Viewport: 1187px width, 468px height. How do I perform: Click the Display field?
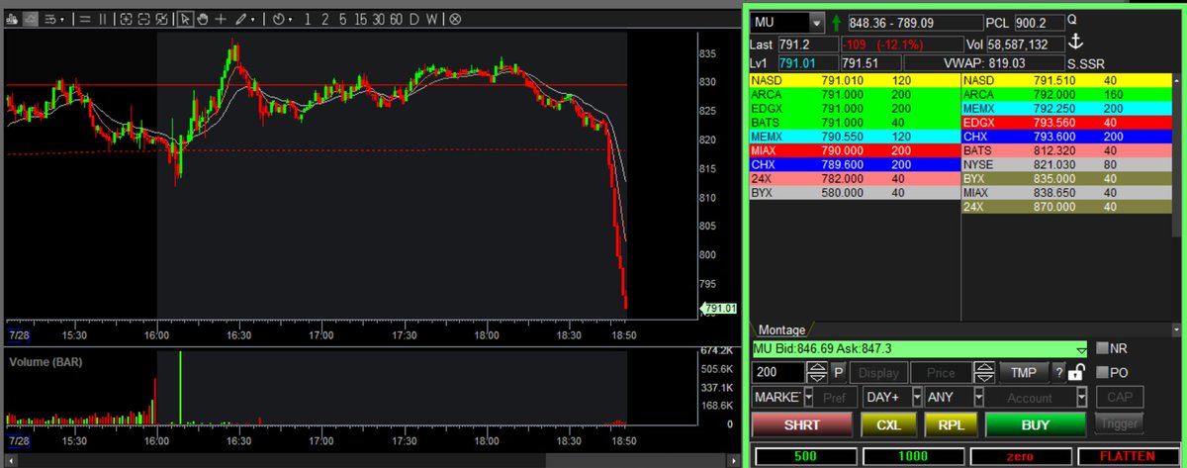click(878, 373)
